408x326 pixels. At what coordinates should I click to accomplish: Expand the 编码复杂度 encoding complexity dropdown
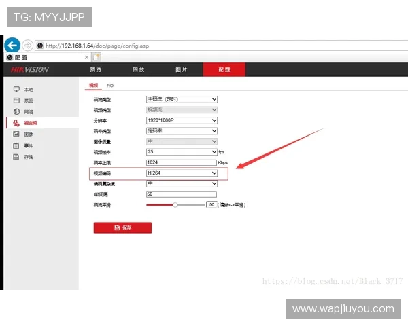pos(182,183)
